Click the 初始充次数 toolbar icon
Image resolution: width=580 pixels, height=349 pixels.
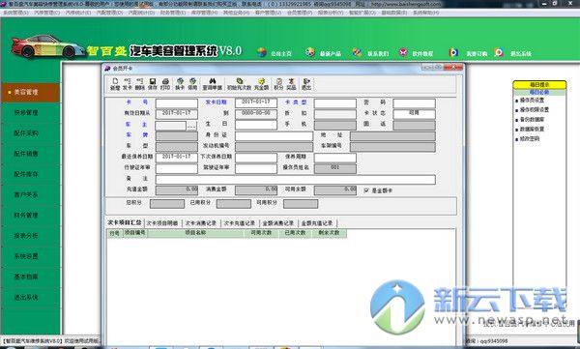tap(239, 84)
